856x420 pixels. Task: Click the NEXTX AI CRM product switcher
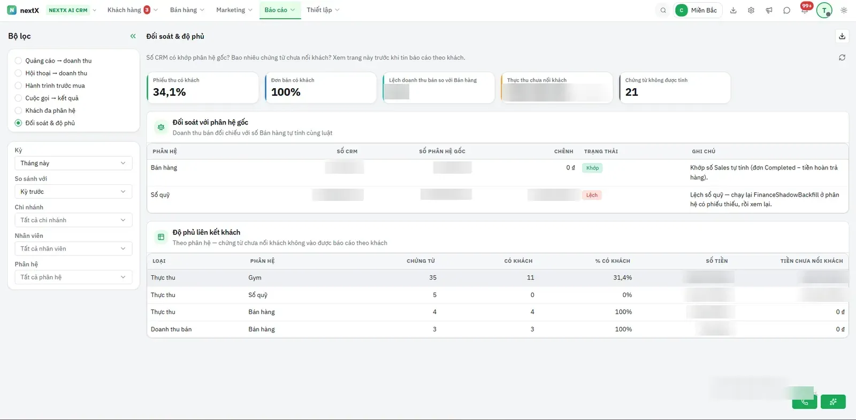tap(72, 10)
